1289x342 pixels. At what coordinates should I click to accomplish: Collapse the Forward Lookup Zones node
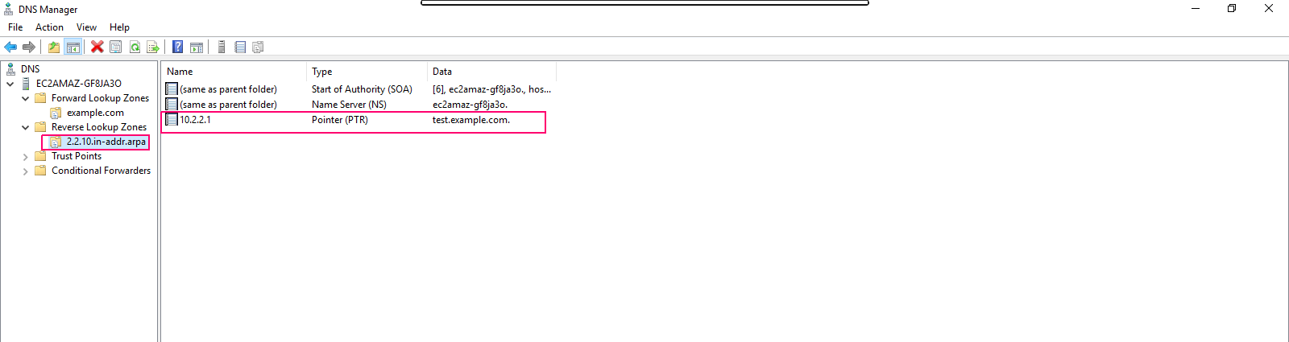click(25, 98)
